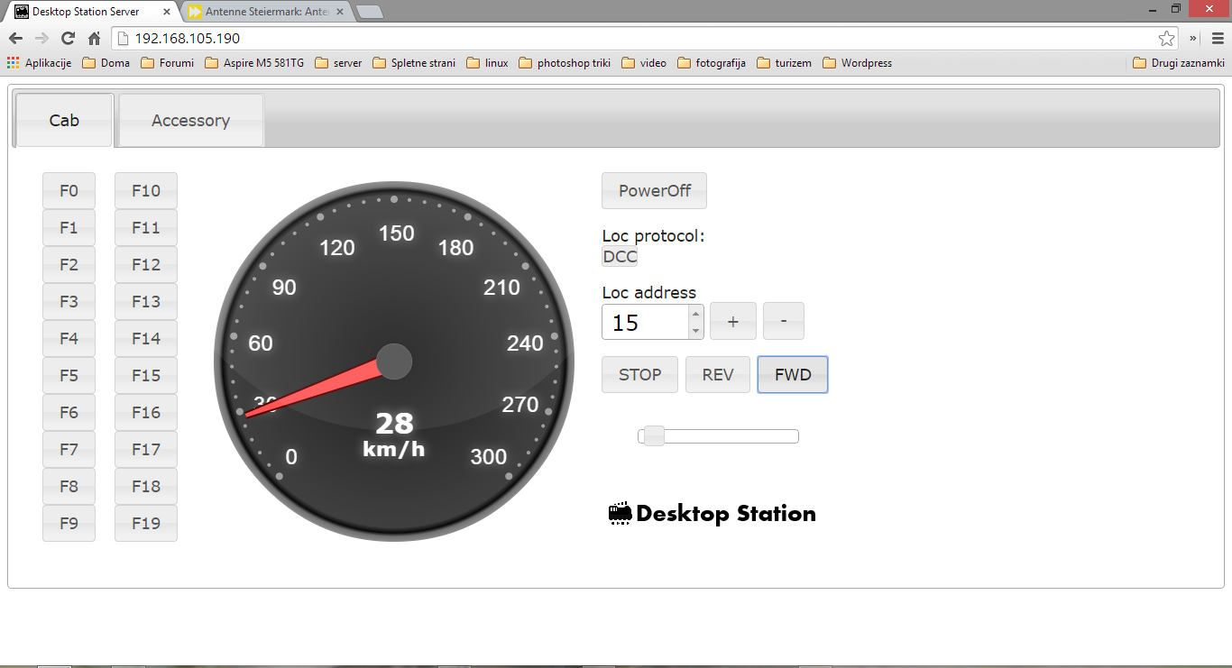Toggle function F19
The height and width of the screenshot is (668, 1232).
[146, 524]
